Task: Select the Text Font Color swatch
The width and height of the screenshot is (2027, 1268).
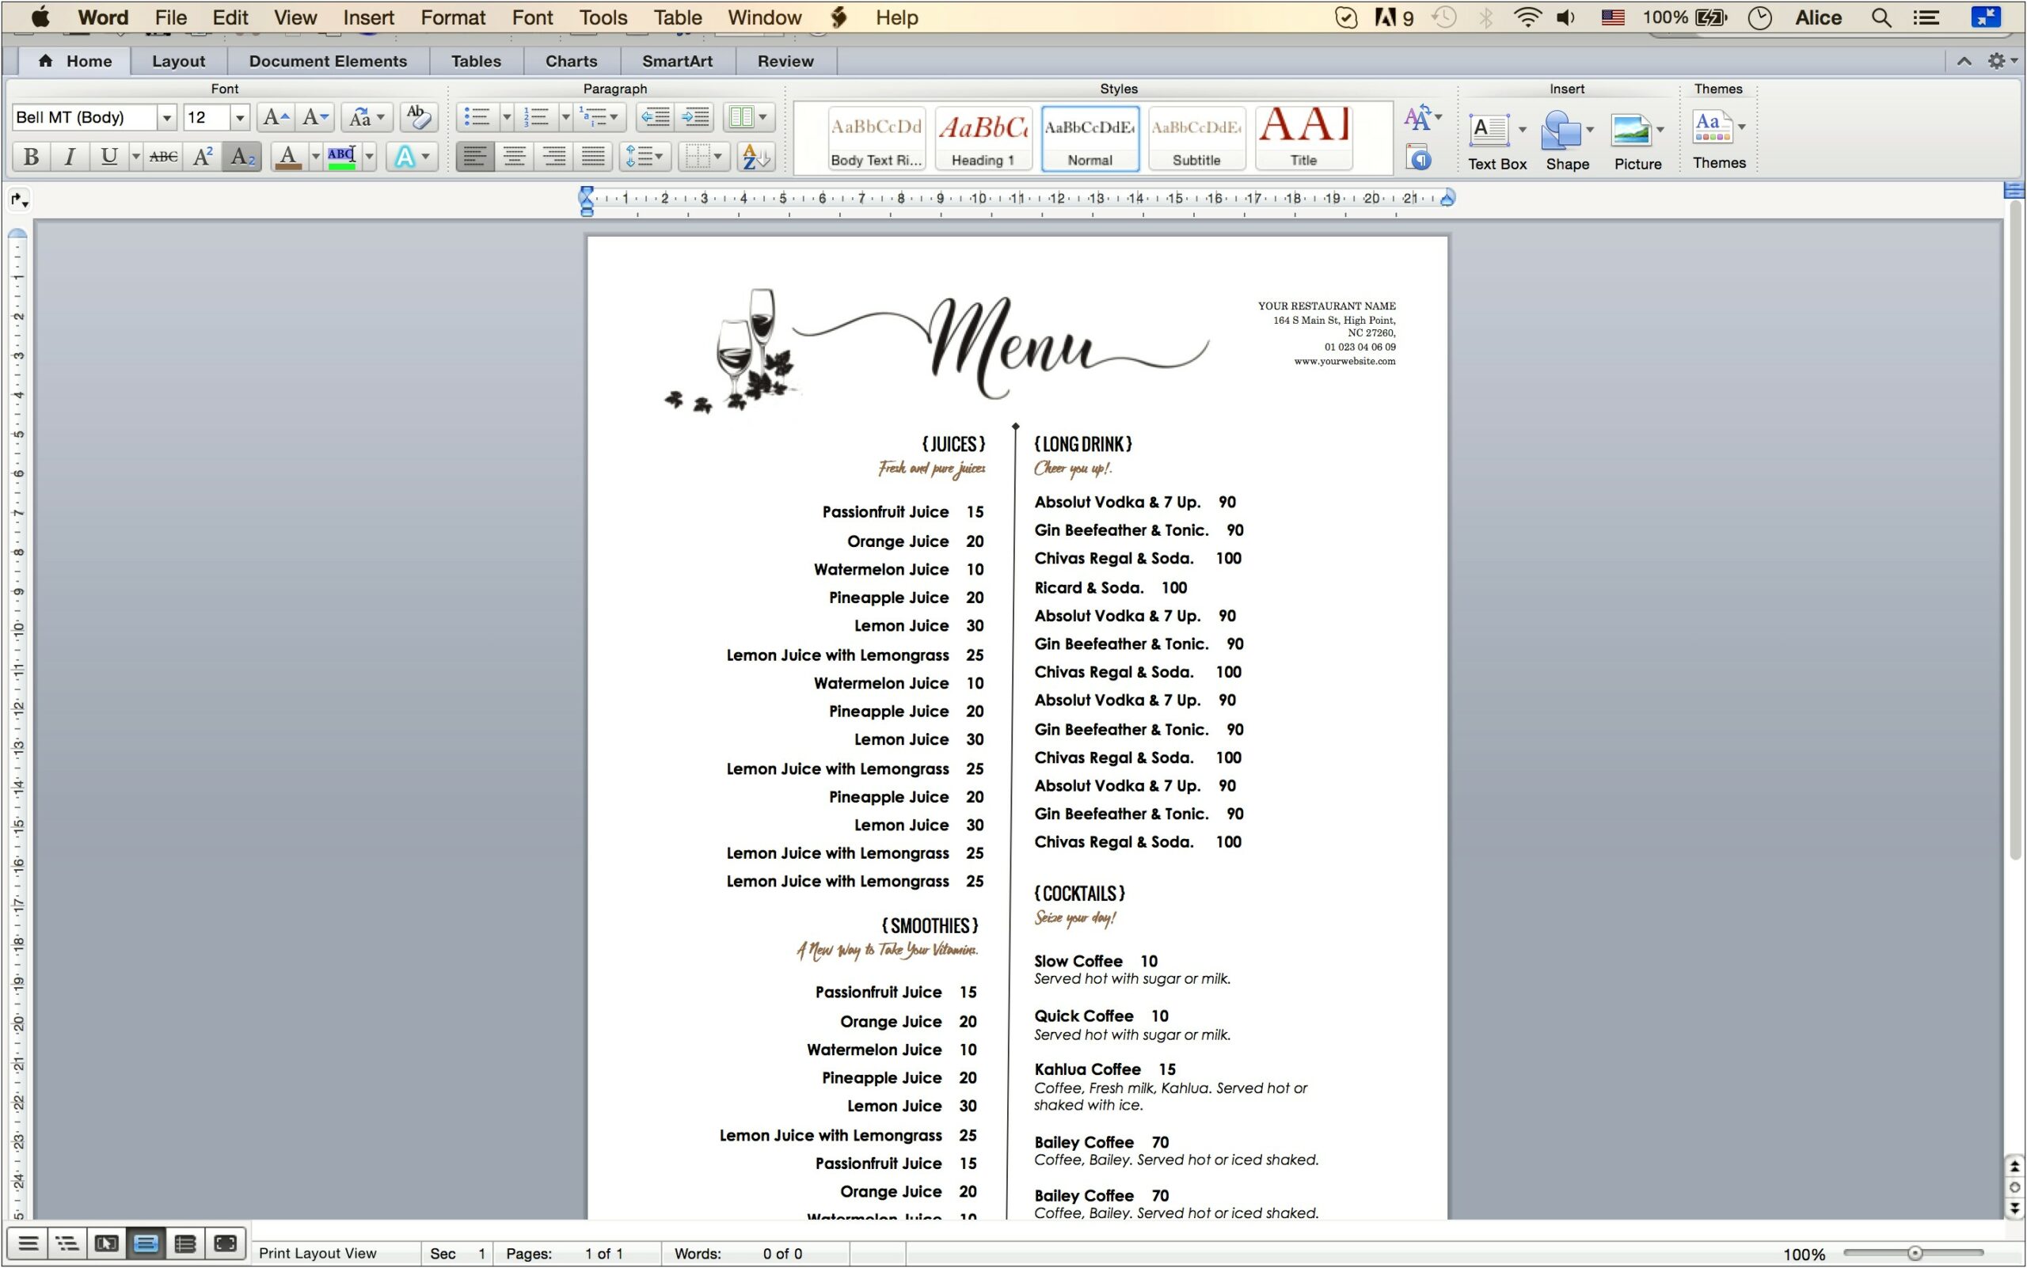Action: click(x=288, y=156)
